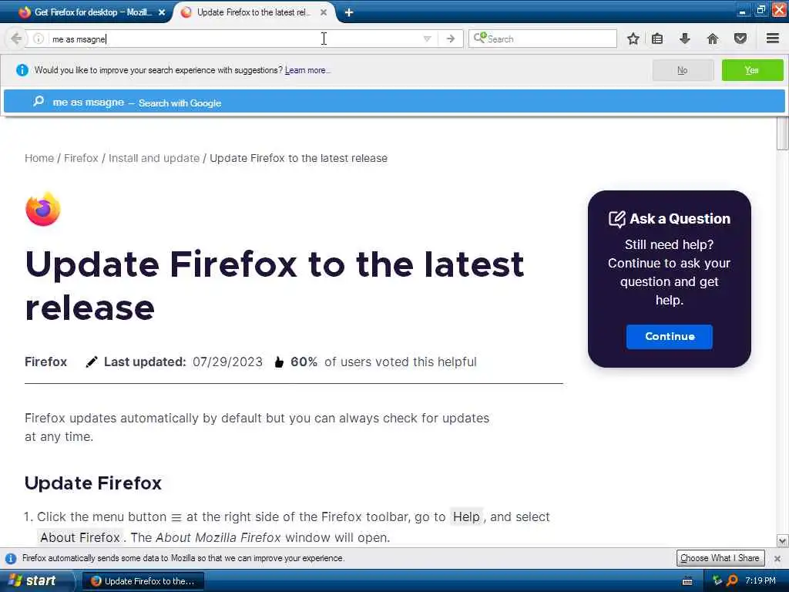
Task: Click the search engine magnifier icon
Action: click(x=480, y=38)
